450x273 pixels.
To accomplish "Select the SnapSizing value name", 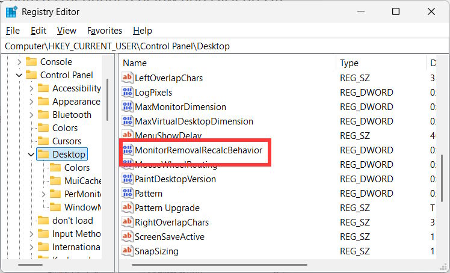I will [156, 251].
